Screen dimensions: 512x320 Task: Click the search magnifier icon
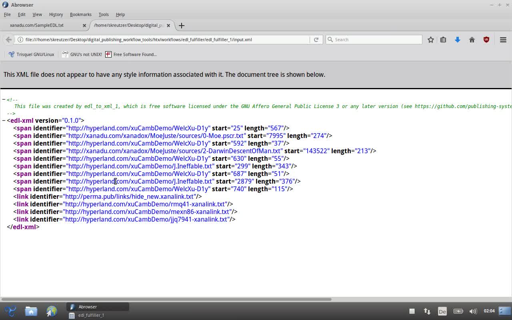pyautogui.click(x=330, y=40)
